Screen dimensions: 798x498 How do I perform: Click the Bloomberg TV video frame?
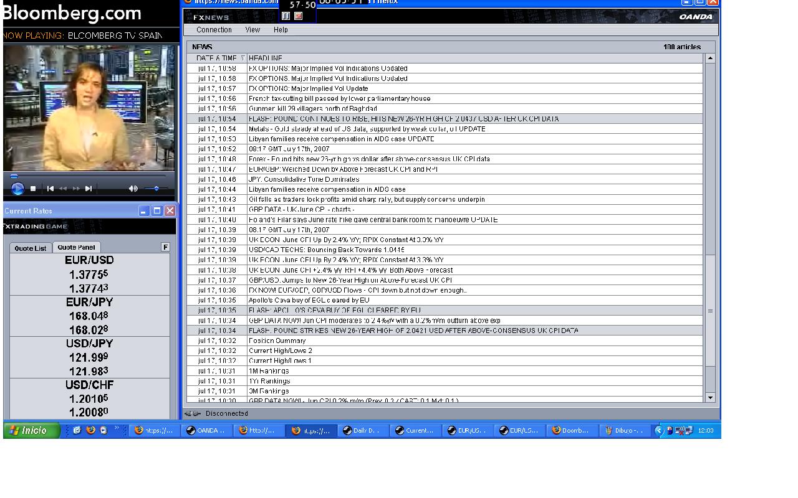(89, 107)
